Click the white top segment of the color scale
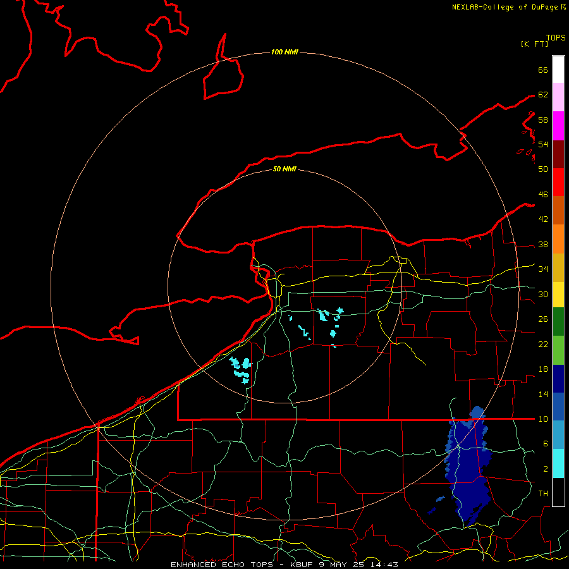 pyautogui.click(x=558, y=70)
